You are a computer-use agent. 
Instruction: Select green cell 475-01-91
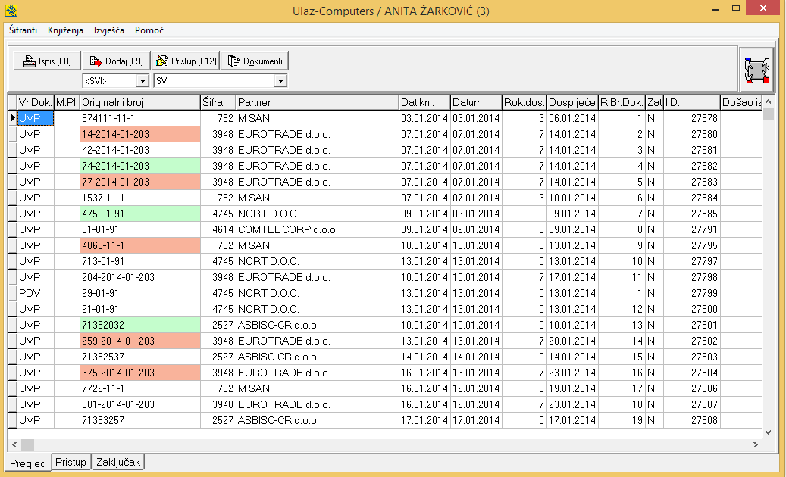[x=140, y=214]
